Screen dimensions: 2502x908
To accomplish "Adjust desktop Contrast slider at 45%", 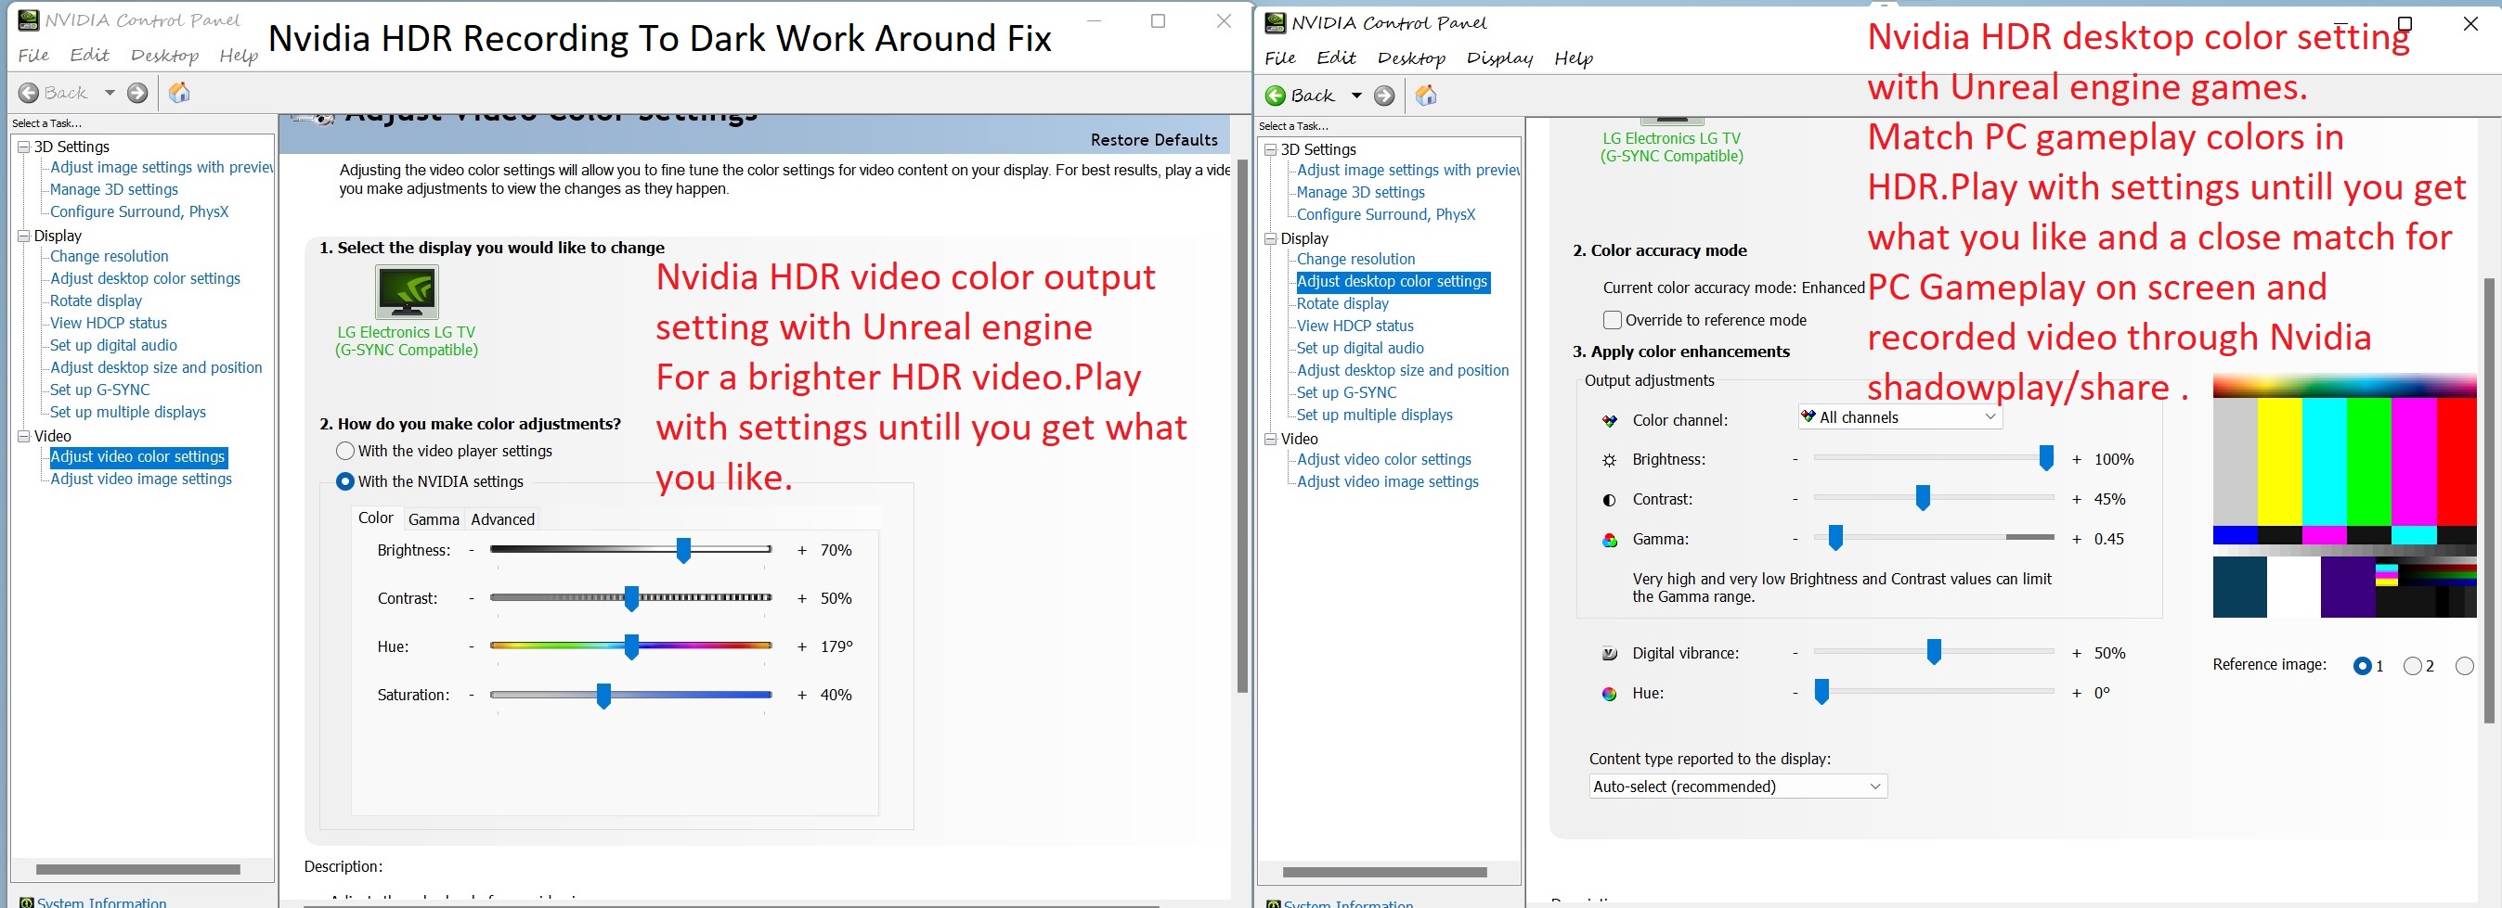I will pos(1922,498).
